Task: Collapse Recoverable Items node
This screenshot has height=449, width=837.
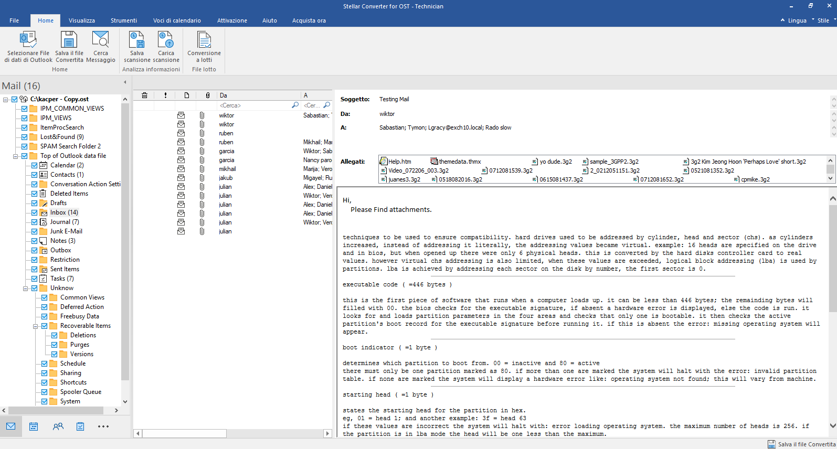Action: click(x=35, y=326)
